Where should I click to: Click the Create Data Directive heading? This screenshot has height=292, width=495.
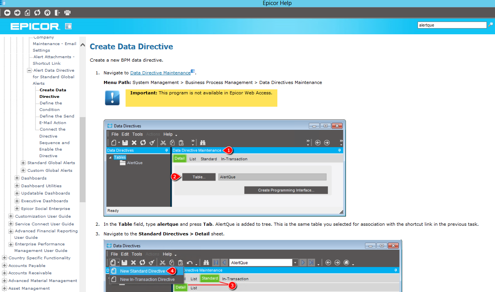(131, 47)
